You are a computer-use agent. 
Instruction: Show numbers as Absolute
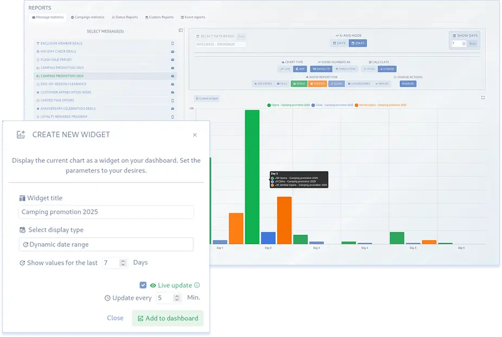click(x=321, y=69)
